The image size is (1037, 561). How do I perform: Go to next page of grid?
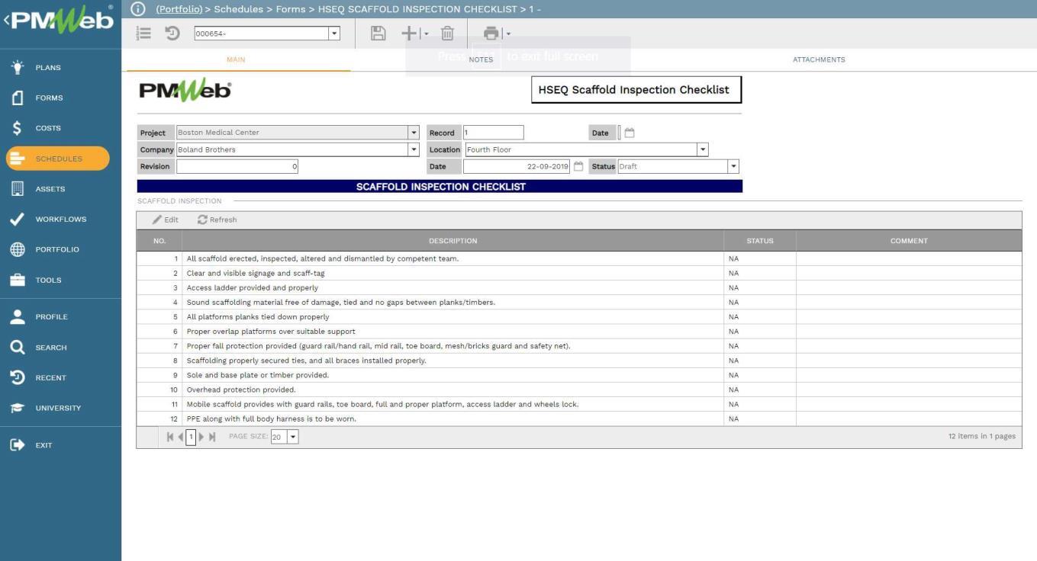coord(201,437)
